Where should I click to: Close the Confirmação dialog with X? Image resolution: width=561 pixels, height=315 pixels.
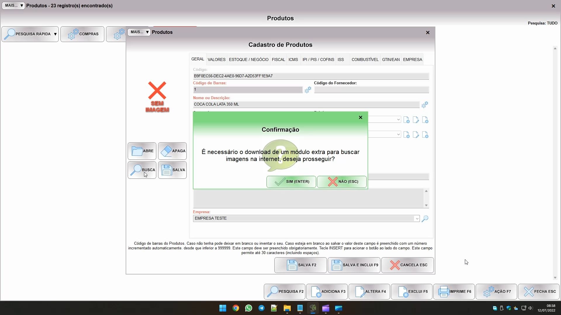point(360,117)
